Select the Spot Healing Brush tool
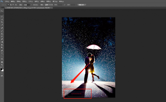 (2, 28)
